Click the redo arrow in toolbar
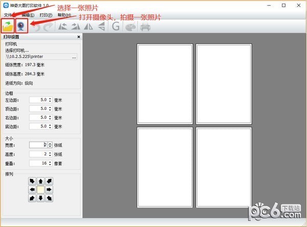 pyautogui.click(x=48, y=27)
